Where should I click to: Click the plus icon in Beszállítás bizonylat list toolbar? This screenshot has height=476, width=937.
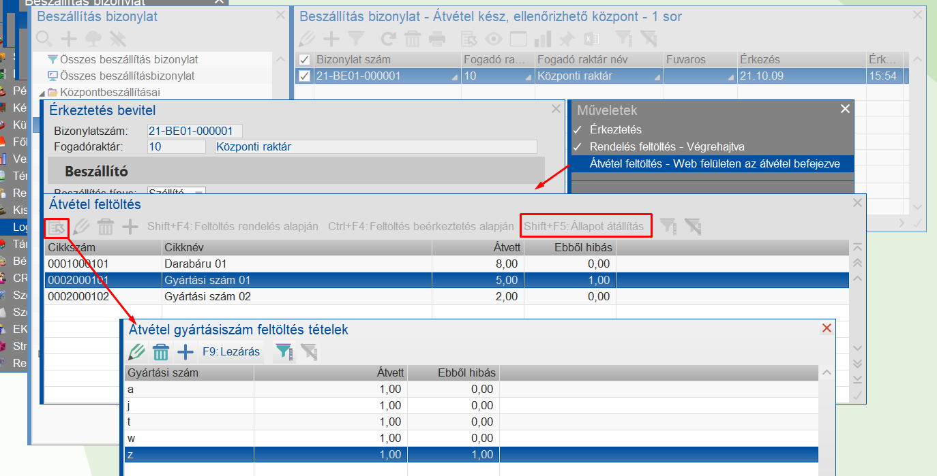[331, 39]
